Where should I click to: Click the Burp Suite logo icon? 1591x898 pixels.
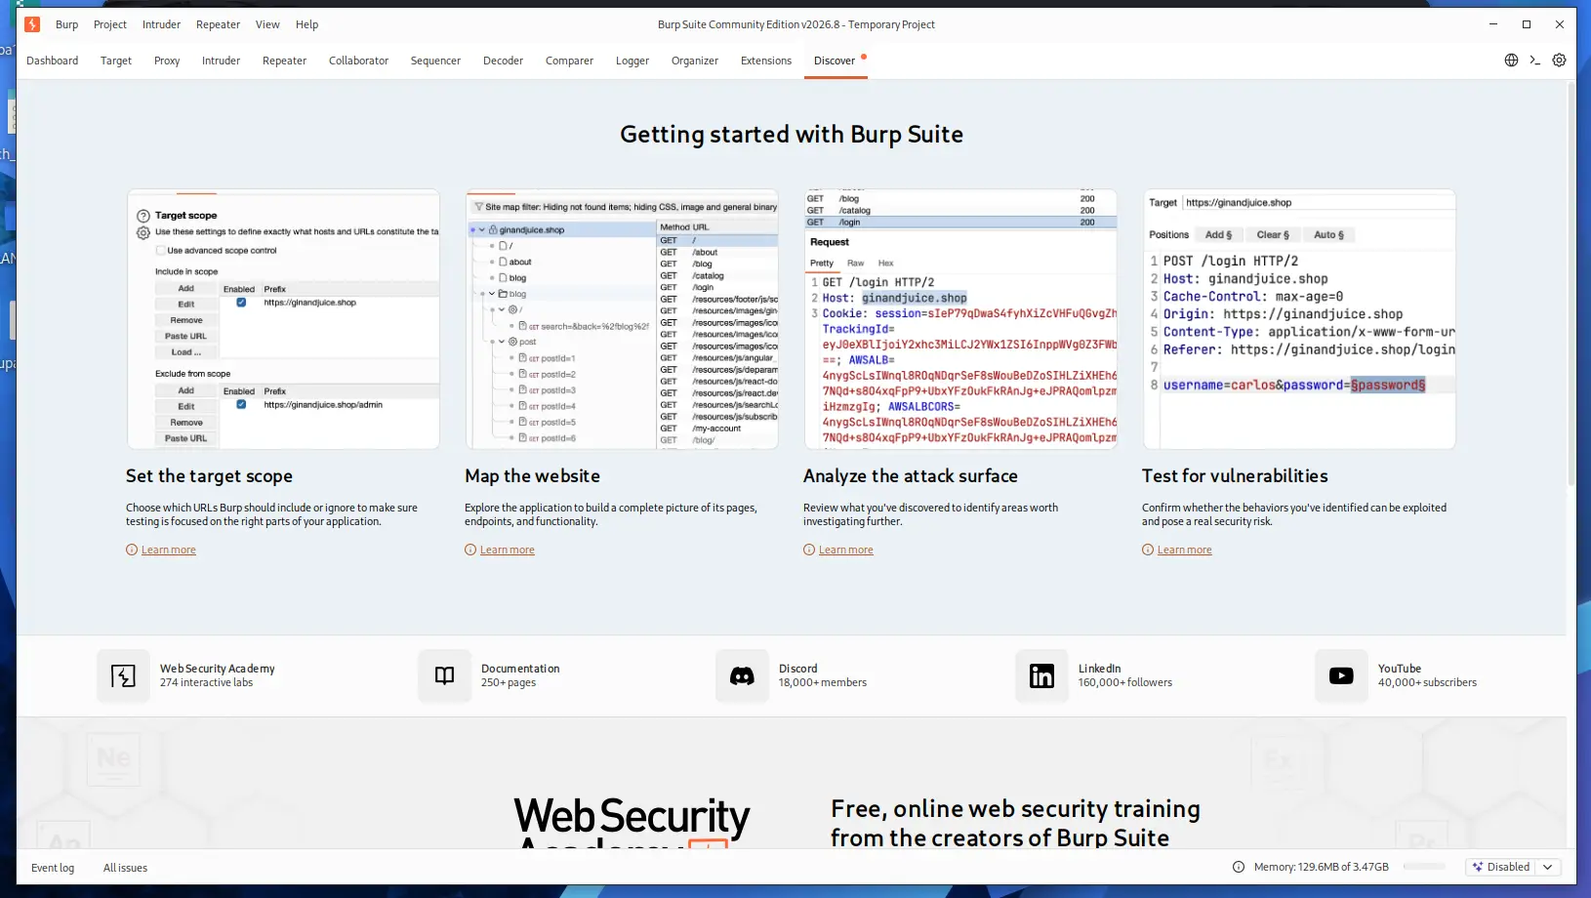32,24
